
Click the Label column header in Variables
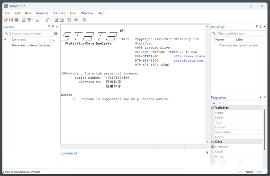250,40
